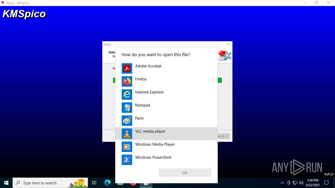Image resolution: width=335 pixels, height=188 pixels.
Task: Open Task View on the taskbar
Action: coord(94,183)
